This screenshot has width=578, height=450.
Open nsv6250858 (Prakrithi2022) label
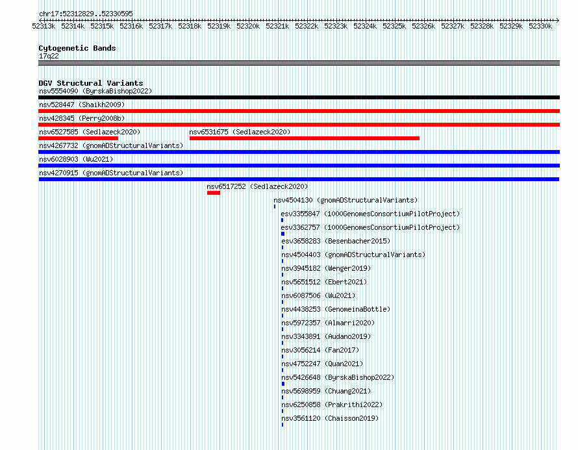click(332, 405)
